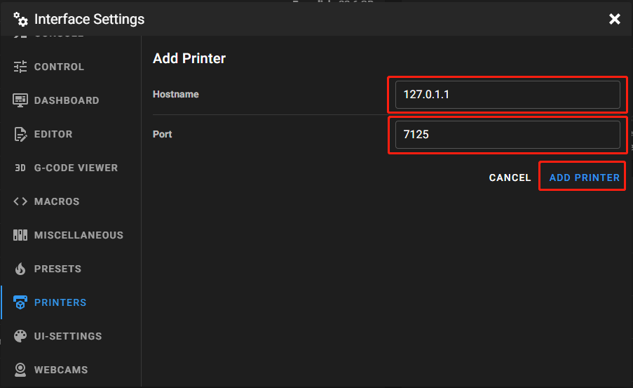
Task: Click into the Hostname input field
Action: pos(507,95)
